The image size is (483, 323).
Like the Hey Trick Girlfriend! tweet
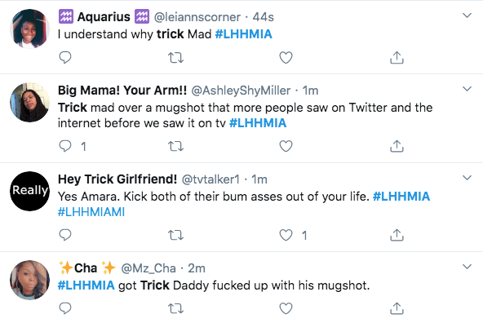coord(286,235)
